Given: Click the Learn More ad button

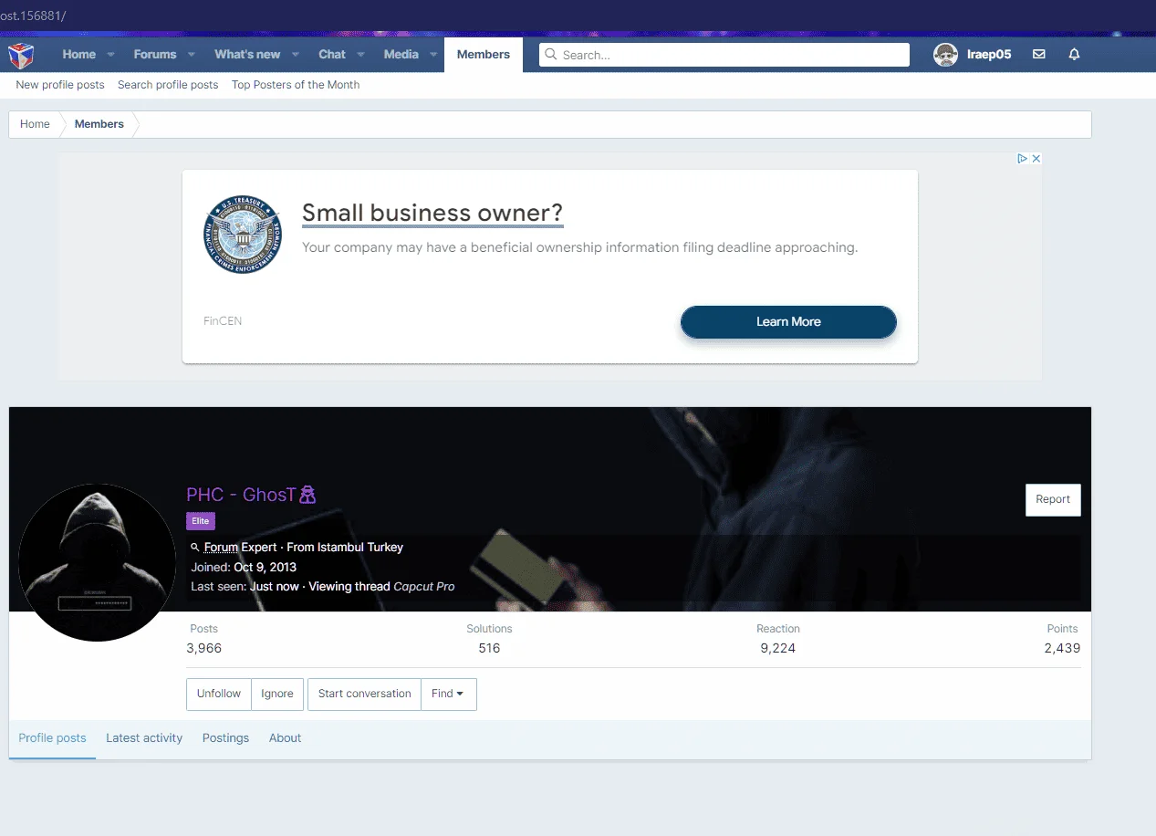Looking at the screenshot, I should tap(788, 322).
